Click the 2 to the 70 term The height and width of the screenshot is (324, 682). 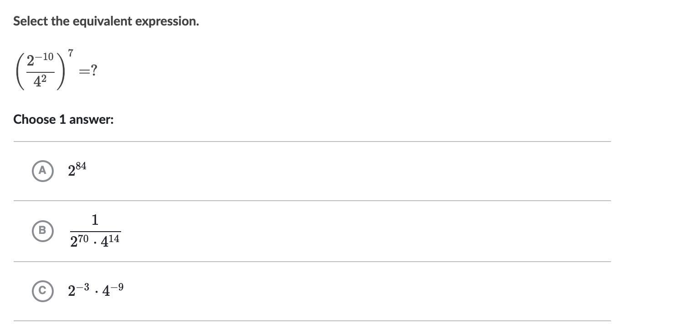click(x=79, y=241)
